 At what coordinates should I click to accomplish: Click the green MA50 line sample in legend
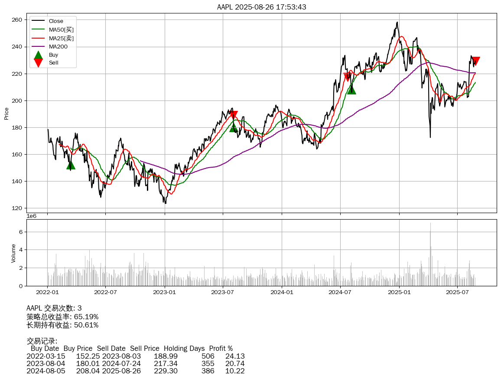point(38,30)
